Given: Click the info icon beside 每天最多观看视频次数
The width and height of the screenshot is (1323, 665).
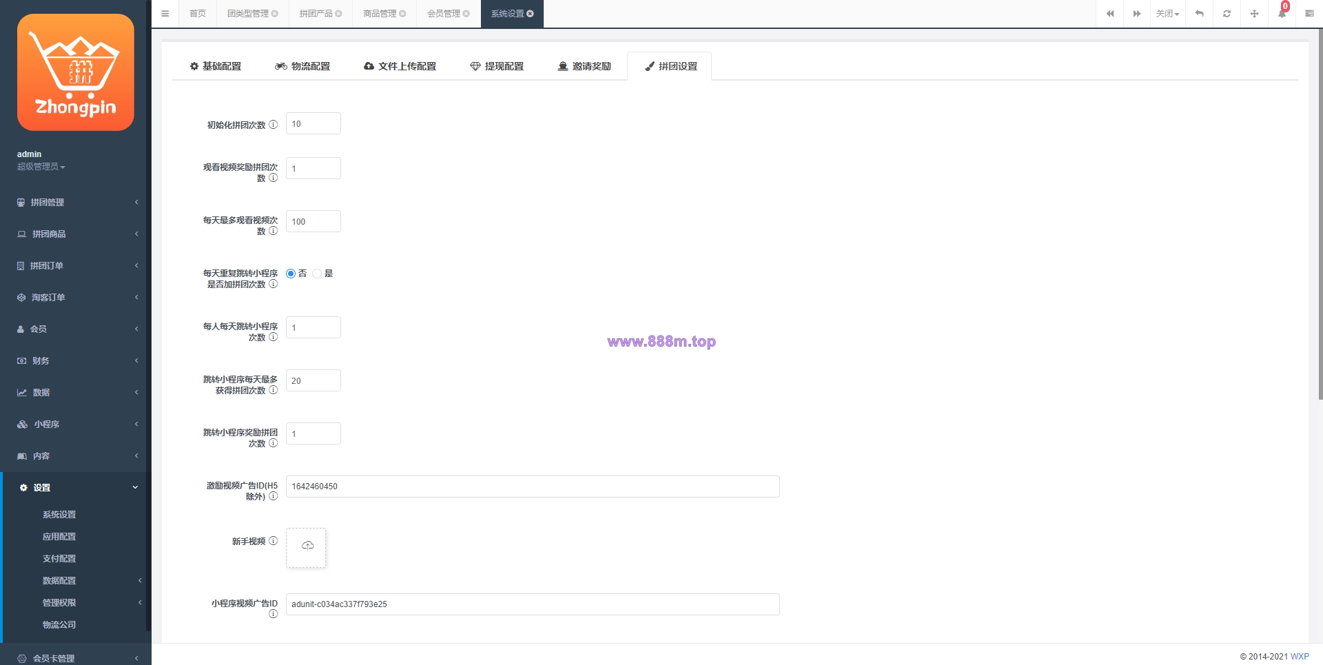Looking at the screenshot, I should click(x=273, y=231).
